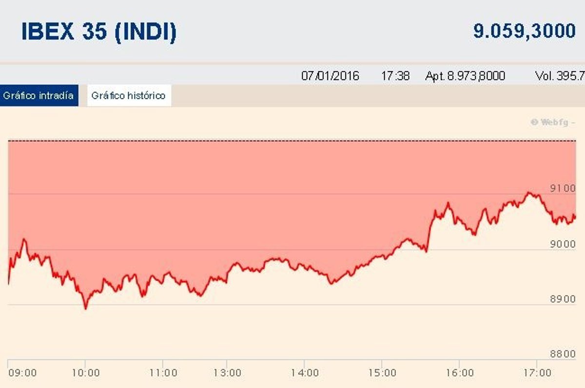Click the Vol. volume figure
585x388 pixels.
[559, 76]
